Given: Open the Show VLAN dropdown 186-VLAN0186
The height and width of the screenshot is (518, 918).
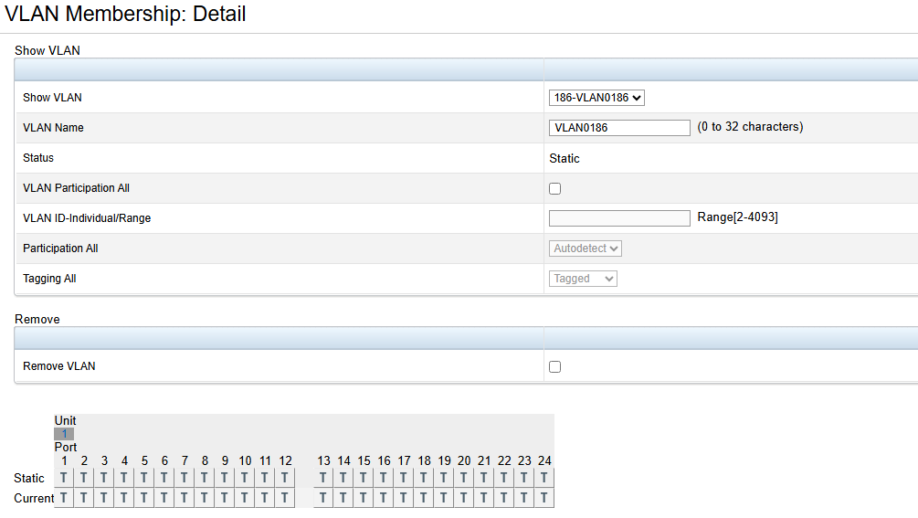Looking at the screenshot, I should coord(596,98).
